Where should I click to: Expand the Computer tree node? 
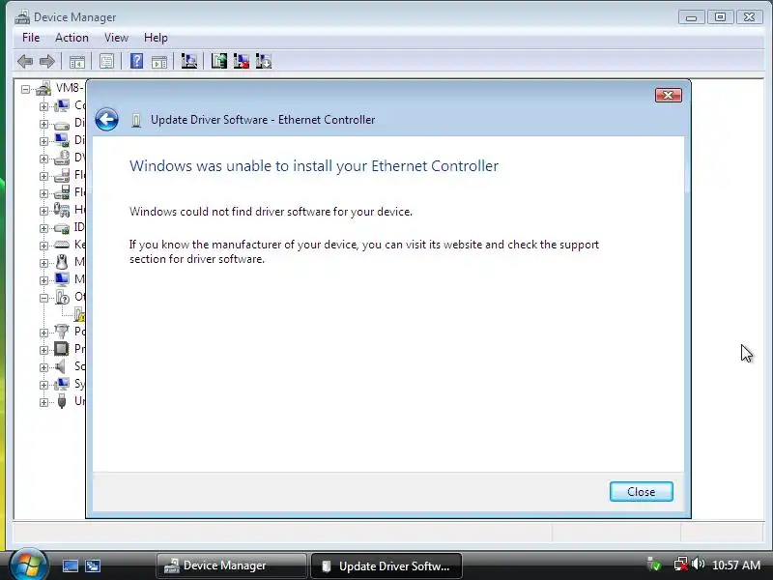click(43, 106)
